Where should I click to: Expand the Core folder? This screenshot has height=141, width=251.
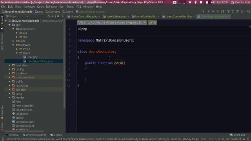coord(13,41)
